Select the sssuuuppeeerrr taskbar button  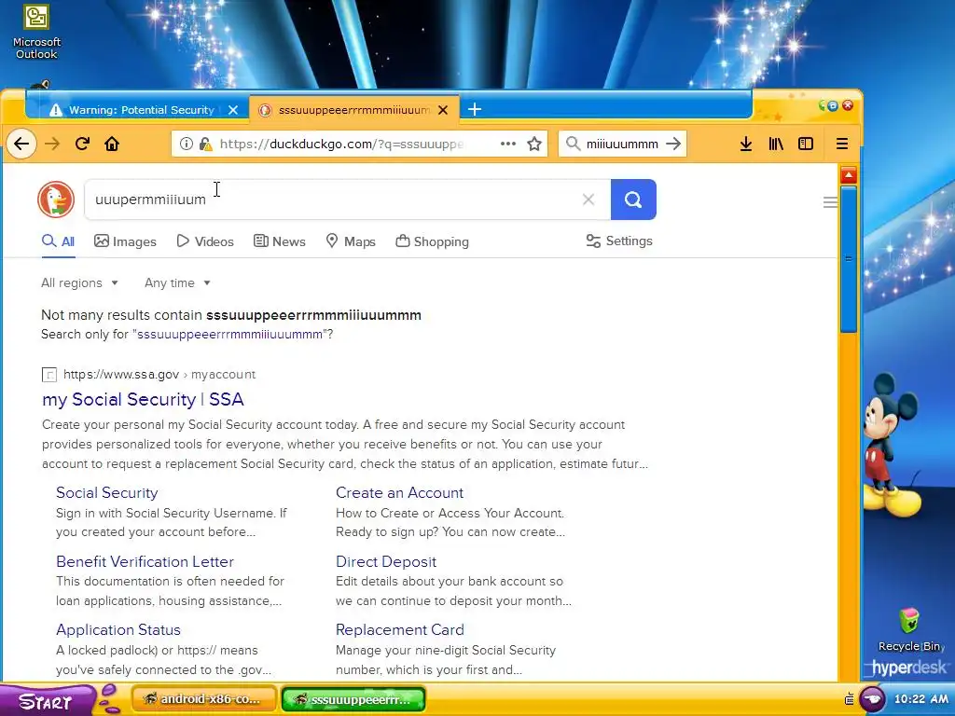pos(353,699)
